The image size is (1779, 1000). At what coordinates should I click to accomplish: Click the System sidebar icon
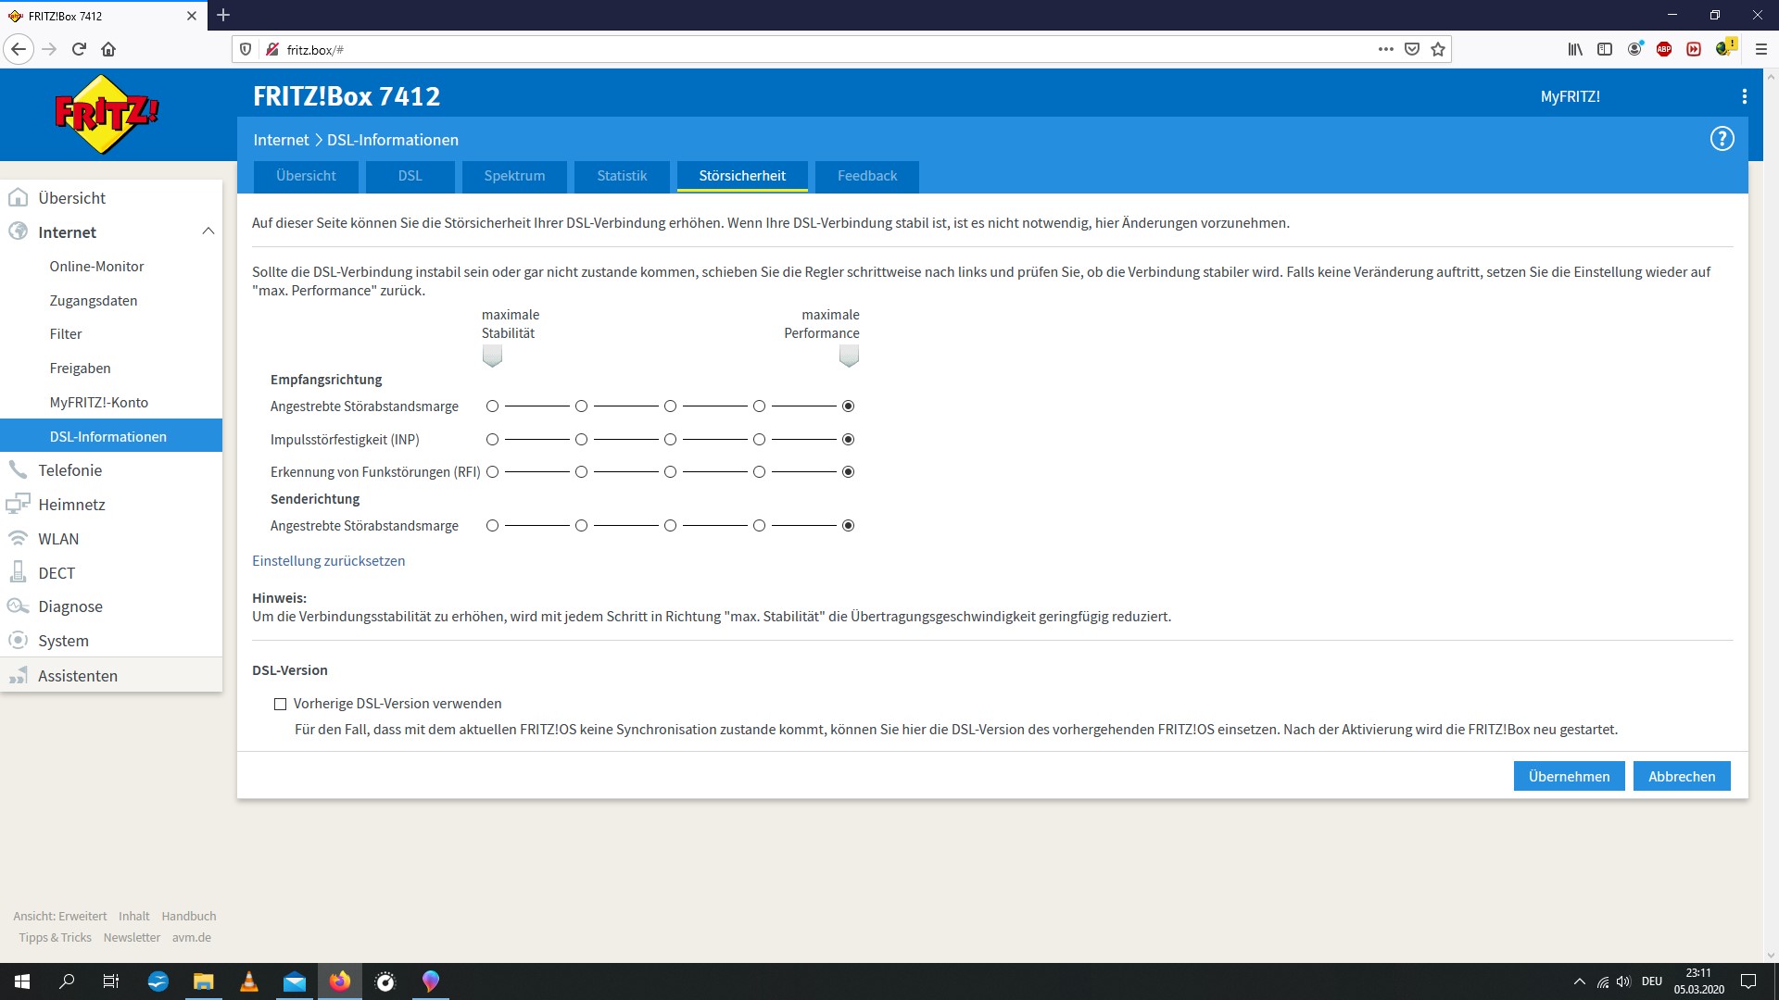tap(19, 640)
